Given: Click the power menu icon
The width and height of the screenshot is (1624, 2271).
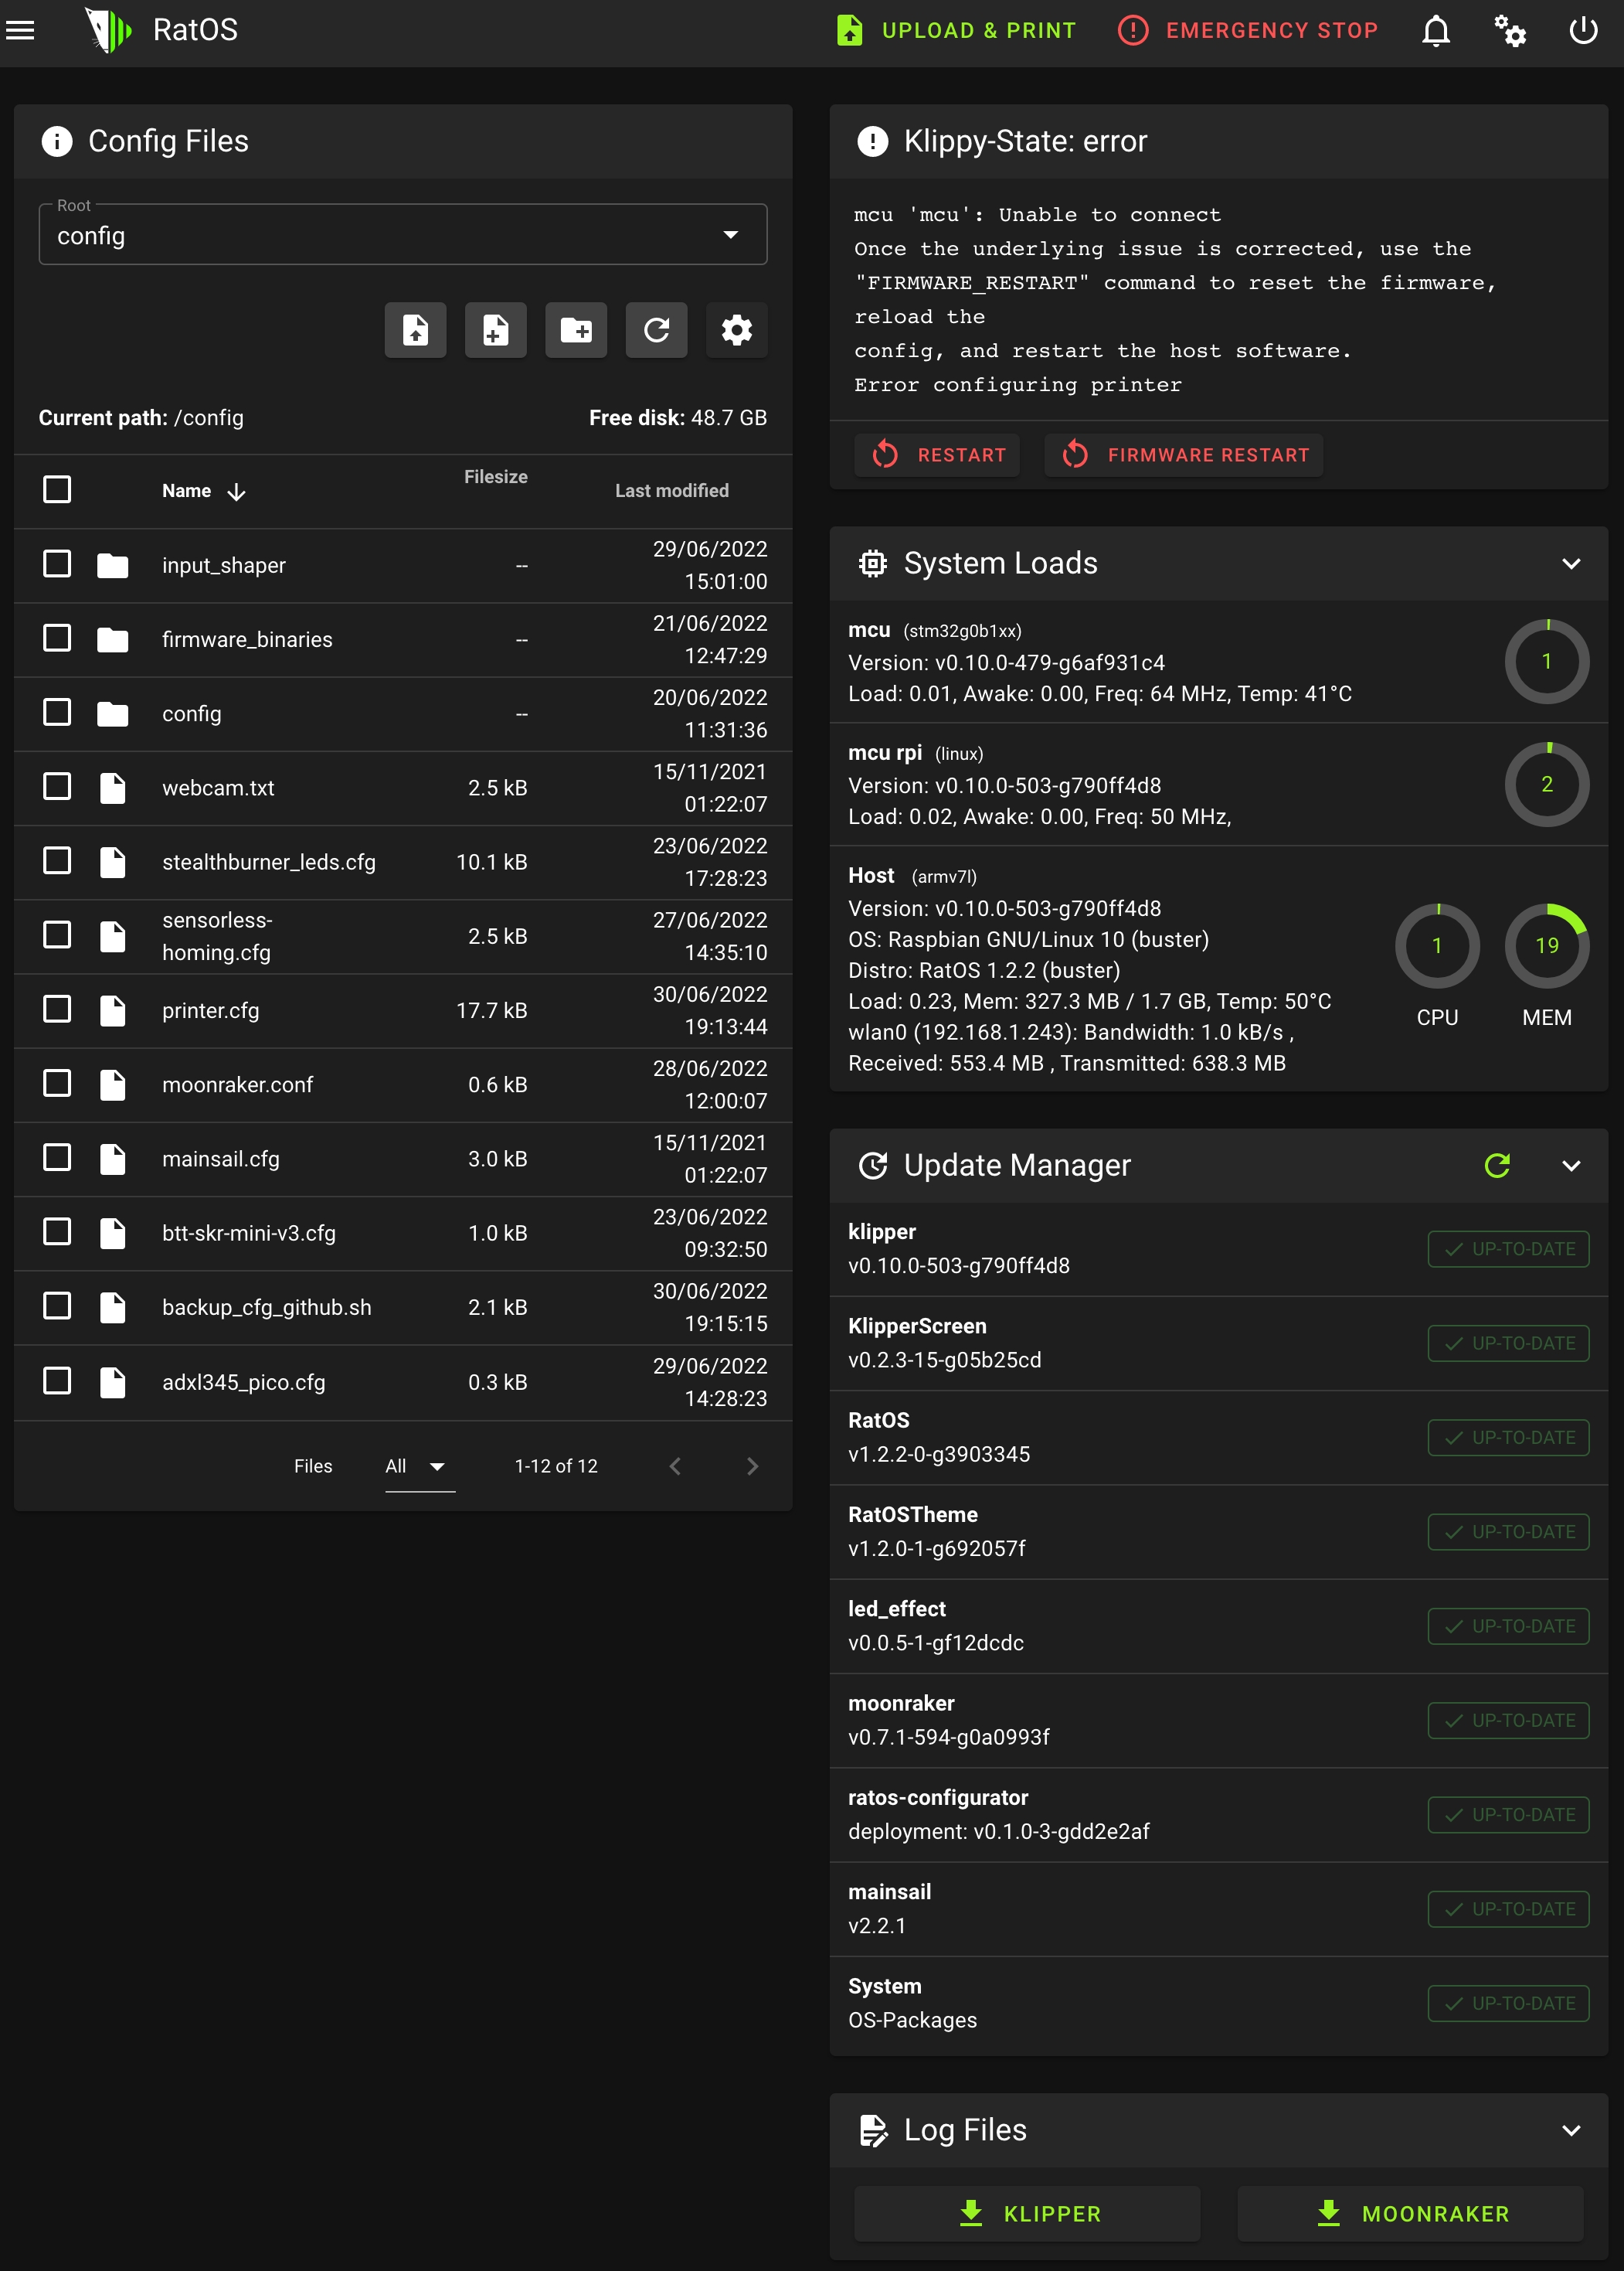Looking at the screenshot, I should tap(1583, 30).
